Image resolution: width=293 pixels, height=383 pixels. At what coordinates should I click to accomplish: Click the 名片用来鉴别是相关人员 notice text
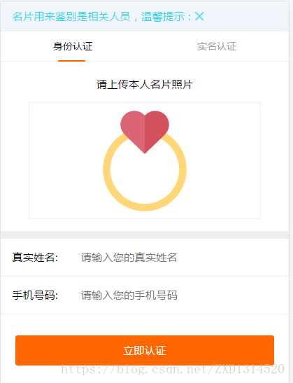[71, 17]
